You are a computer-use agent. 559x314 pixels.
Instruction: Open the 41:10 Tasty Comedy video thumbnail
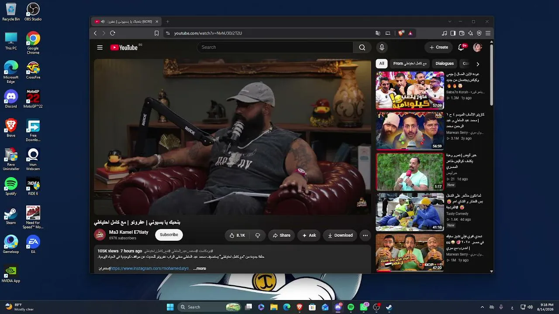[x=410, y=212]
